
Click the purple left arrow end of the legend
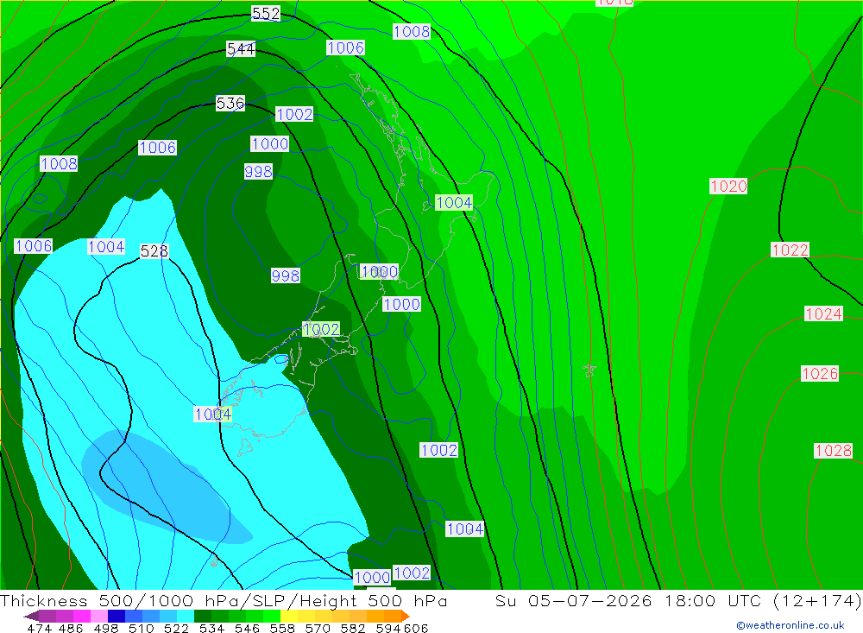[31, 616]
